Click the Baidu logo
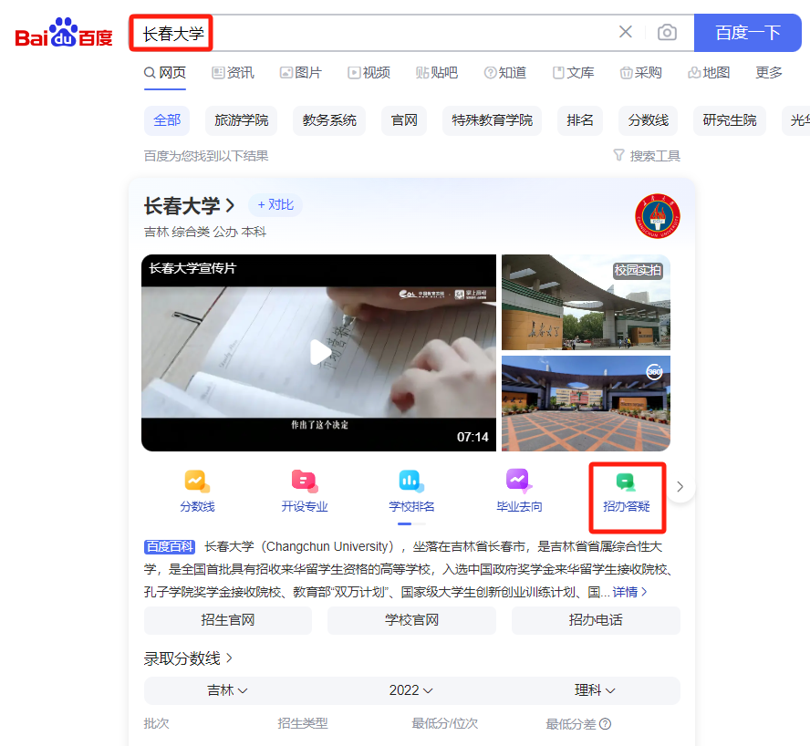 64,33
